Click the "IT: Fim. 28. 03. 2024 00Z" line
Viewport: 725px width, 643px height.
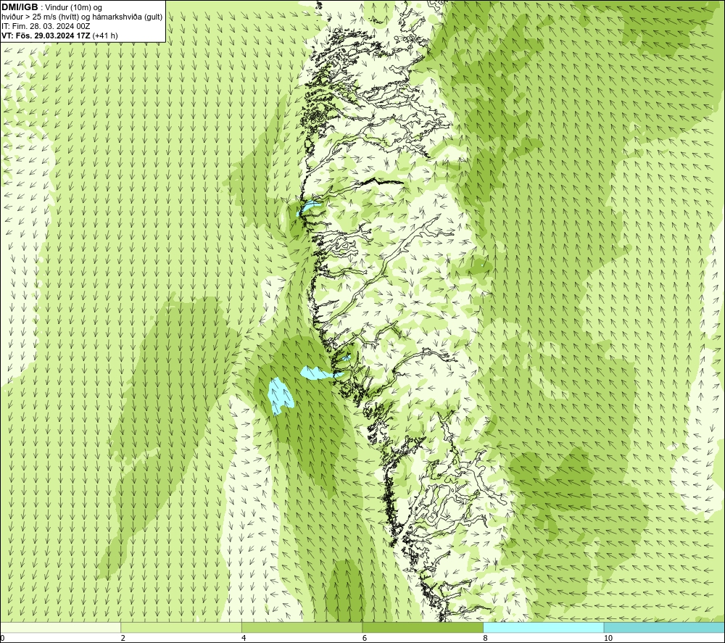(46, 26)
